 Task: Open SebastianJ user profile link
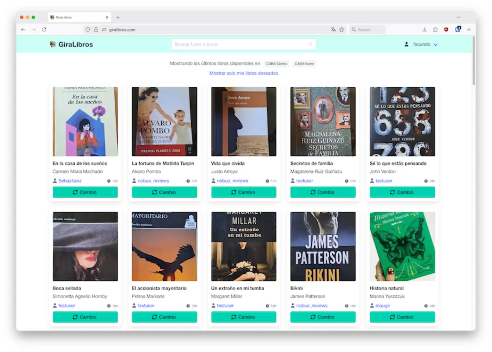point(70,181)
